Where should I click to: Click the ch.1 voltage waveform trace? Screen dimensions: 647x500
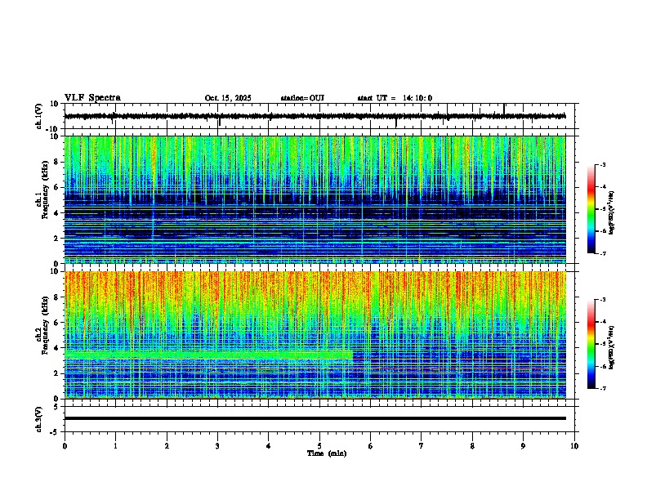pyautogui.click(x=315, y=116)
